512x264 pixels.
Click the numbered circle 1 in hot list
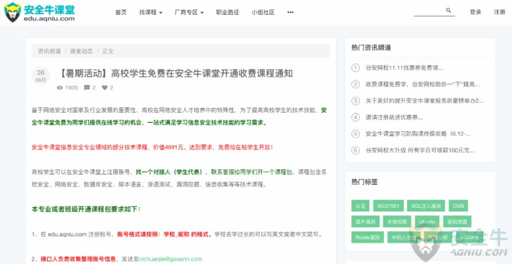pyautogui.click(x=355, y=68)
